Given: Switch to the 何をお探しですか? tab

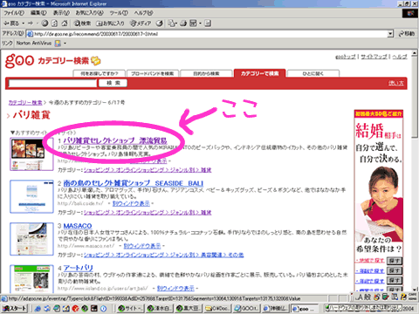Looking at the screenshot, I should point(100,73).
